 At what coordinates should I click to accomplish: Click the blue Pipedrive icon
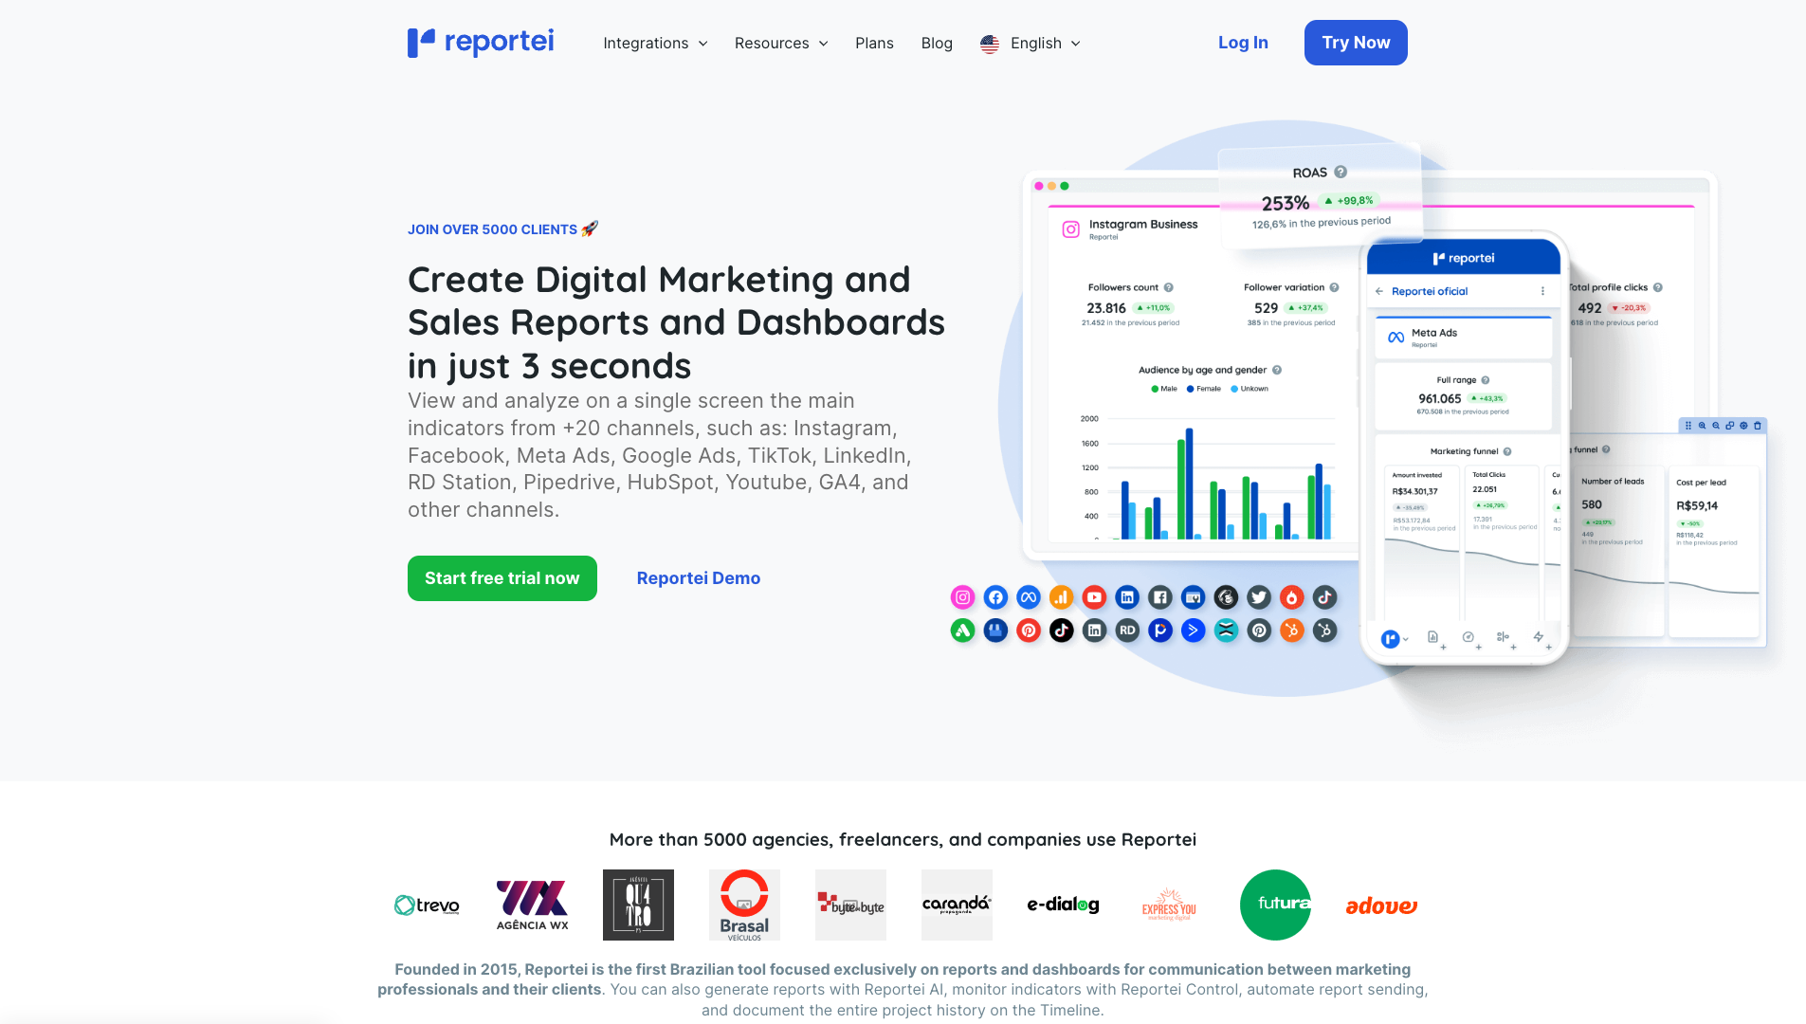(1160, 631)
